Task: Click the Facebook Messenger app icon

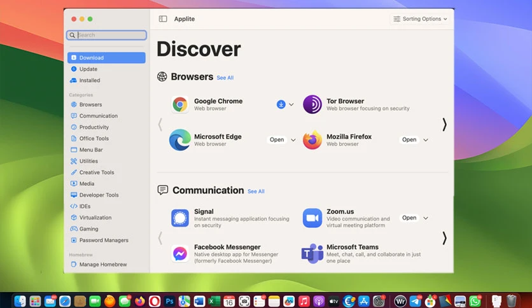Action: 180,253
